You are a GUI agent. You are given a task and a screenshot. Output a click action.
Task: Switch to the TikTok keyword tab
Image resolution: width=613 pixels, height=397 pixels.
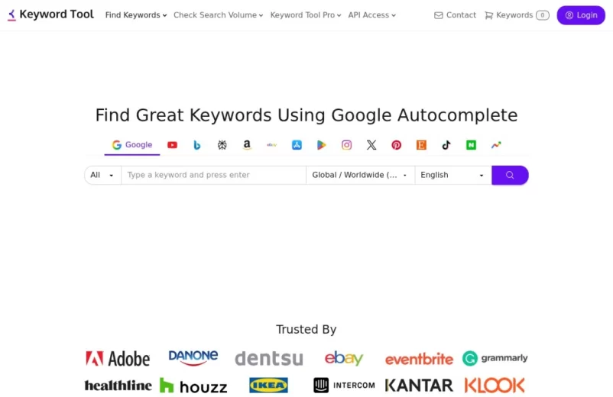(x=446, y=145)
